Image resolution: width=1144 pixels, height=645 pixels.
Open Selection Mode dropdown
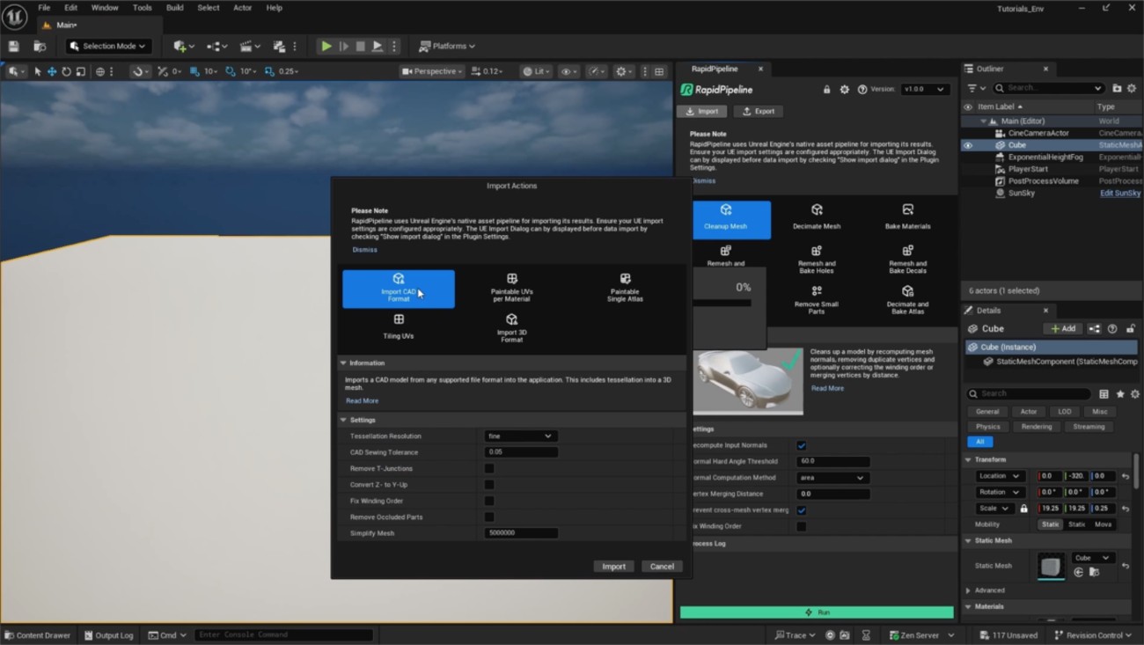point(109,46)
